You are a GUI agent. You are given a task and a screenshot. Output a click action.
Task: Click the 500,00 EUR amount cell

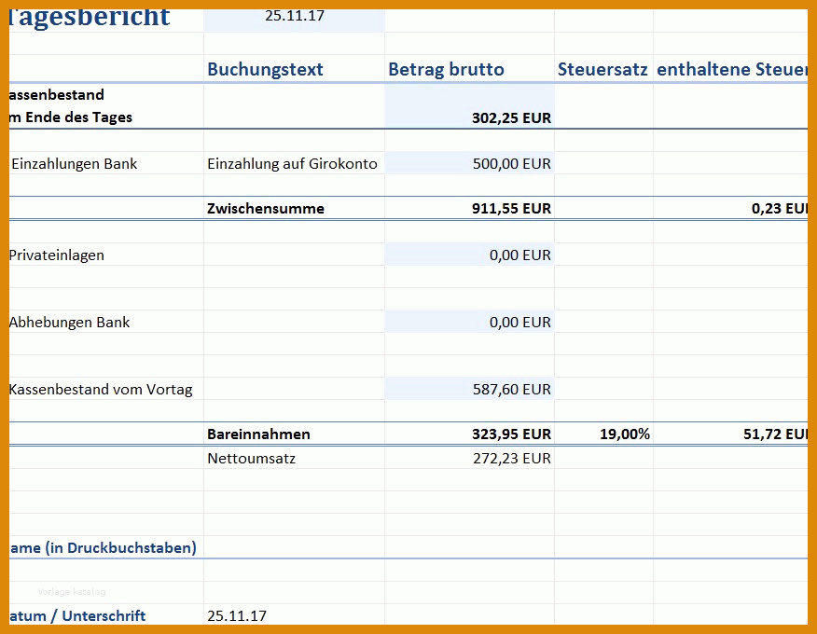(469, 163)
